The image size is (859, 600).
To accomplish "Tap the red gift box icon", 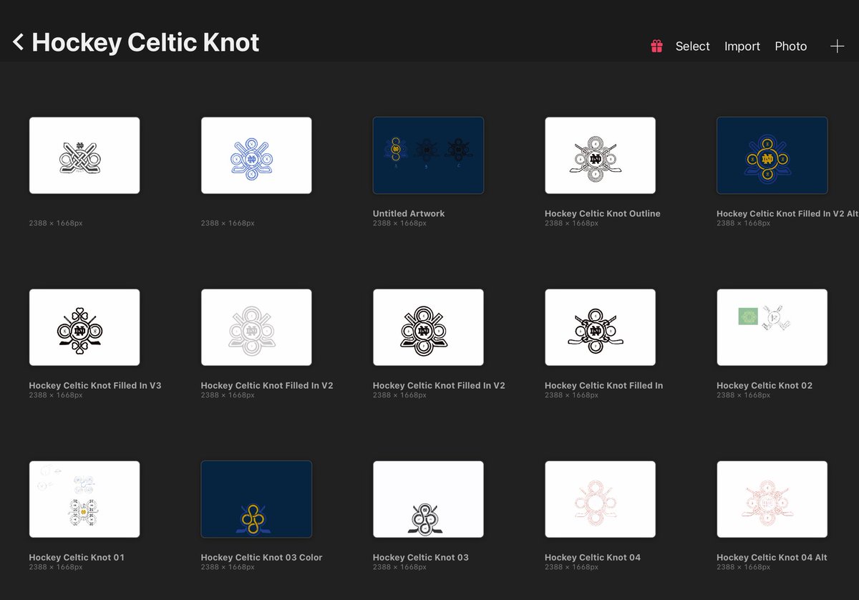I will (x=656, y=47).
